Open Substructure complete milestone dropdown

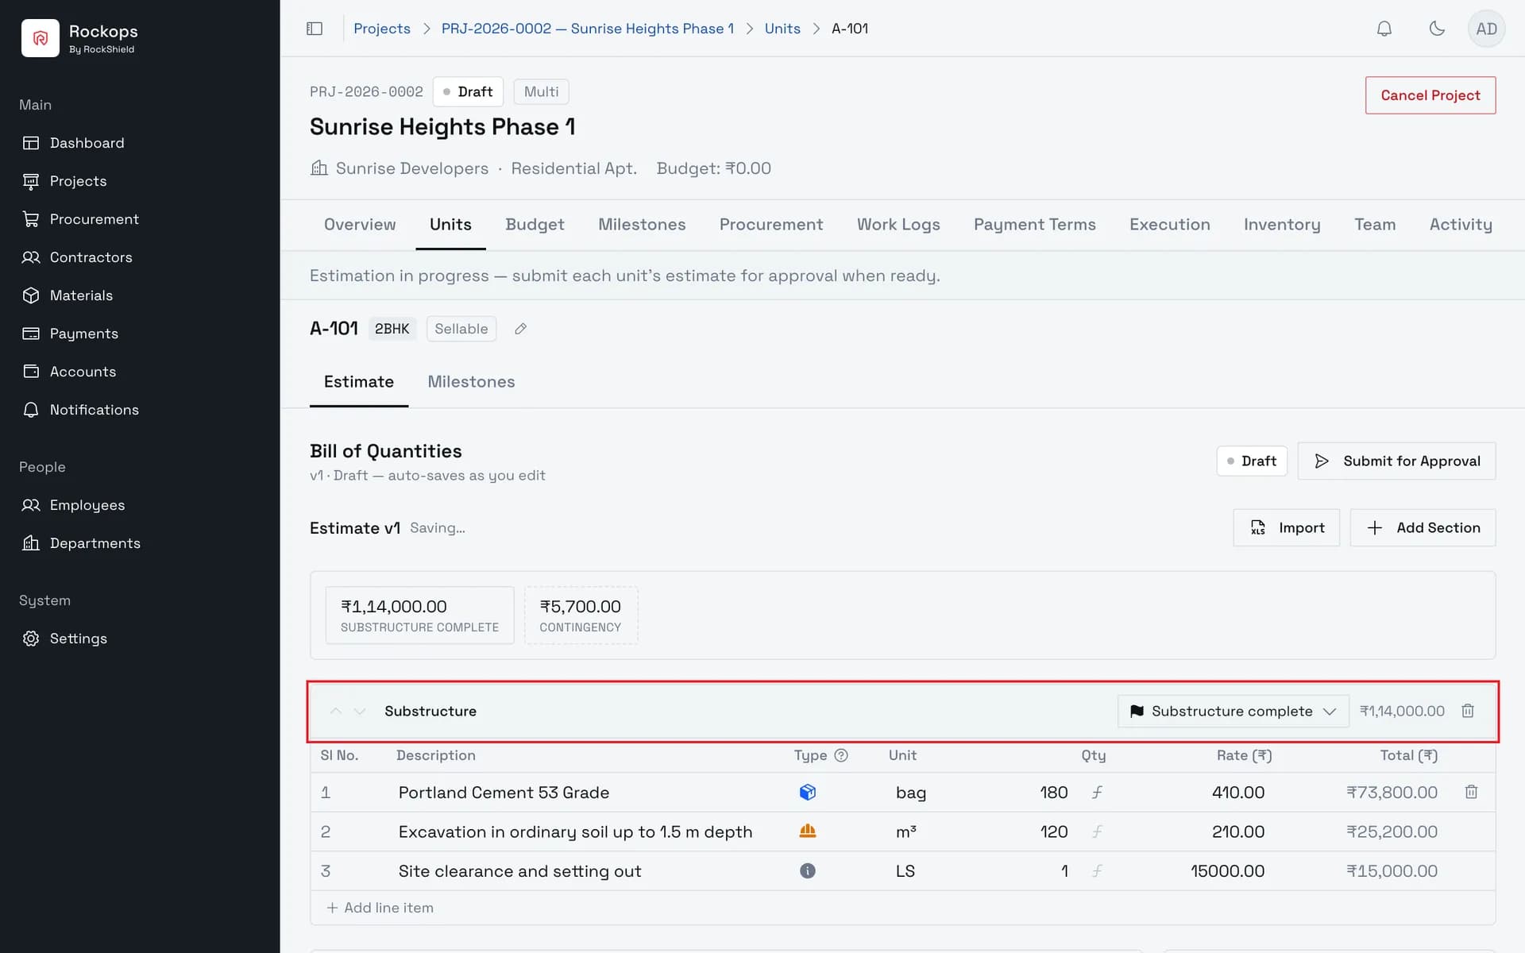[1233, 711]
